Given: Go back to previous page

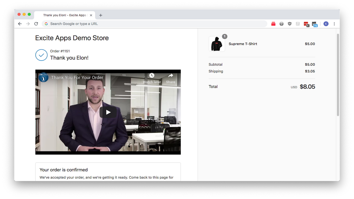Looking at the screenshot, I should [20, 24].
